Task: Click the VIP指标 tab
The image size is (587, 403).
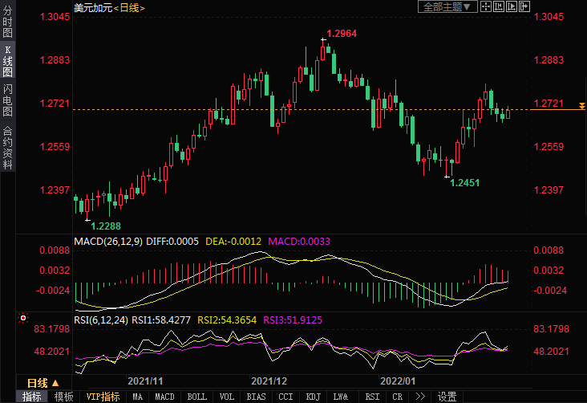Action: (103, 397)
